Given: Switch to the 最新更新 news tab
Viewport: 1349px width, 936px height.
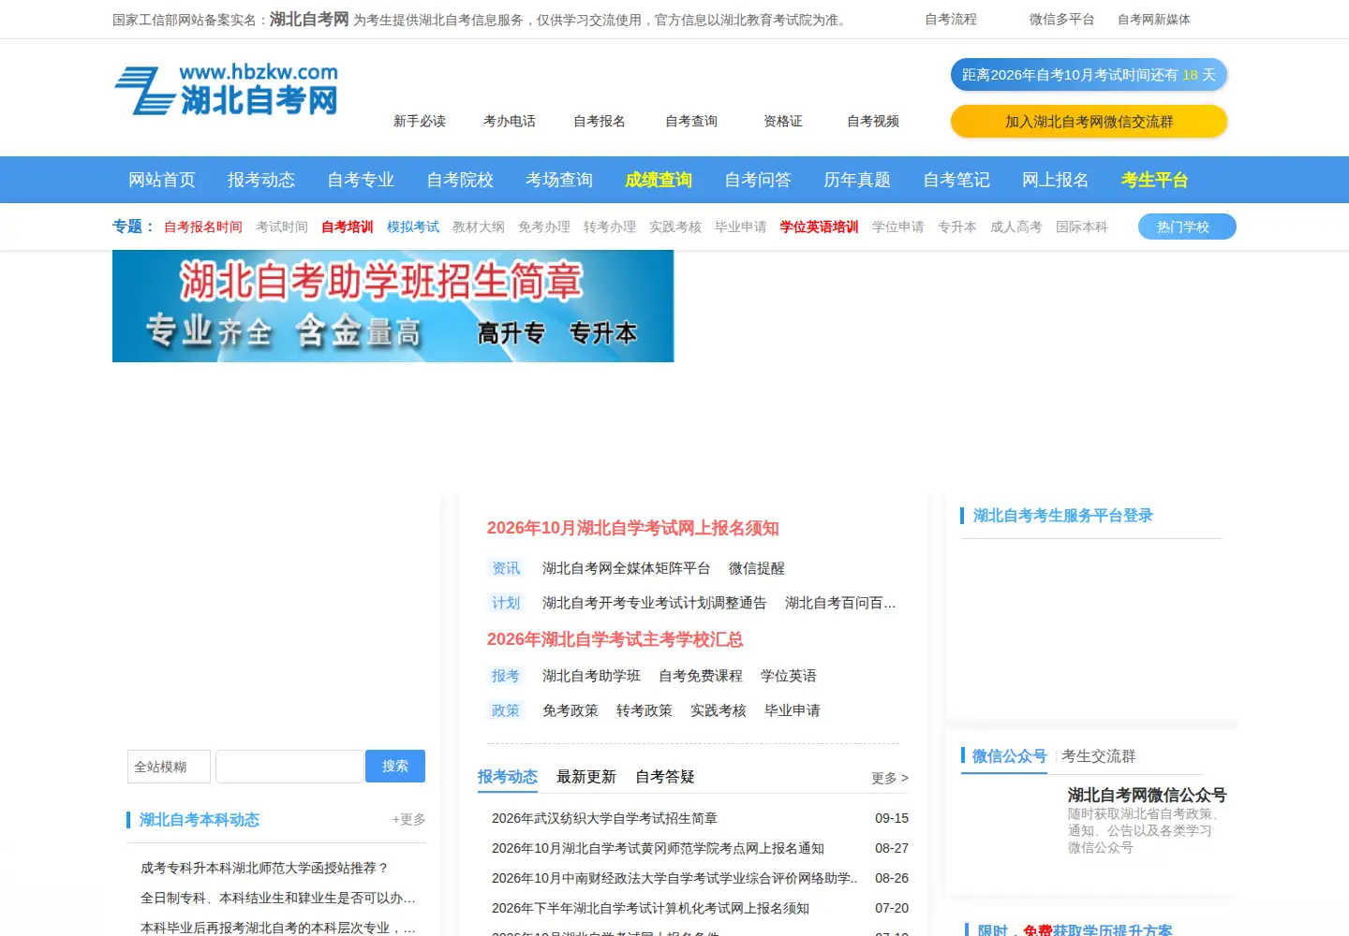Looking at the screenshot, I should pyautogui.click(x=586, y=777).
